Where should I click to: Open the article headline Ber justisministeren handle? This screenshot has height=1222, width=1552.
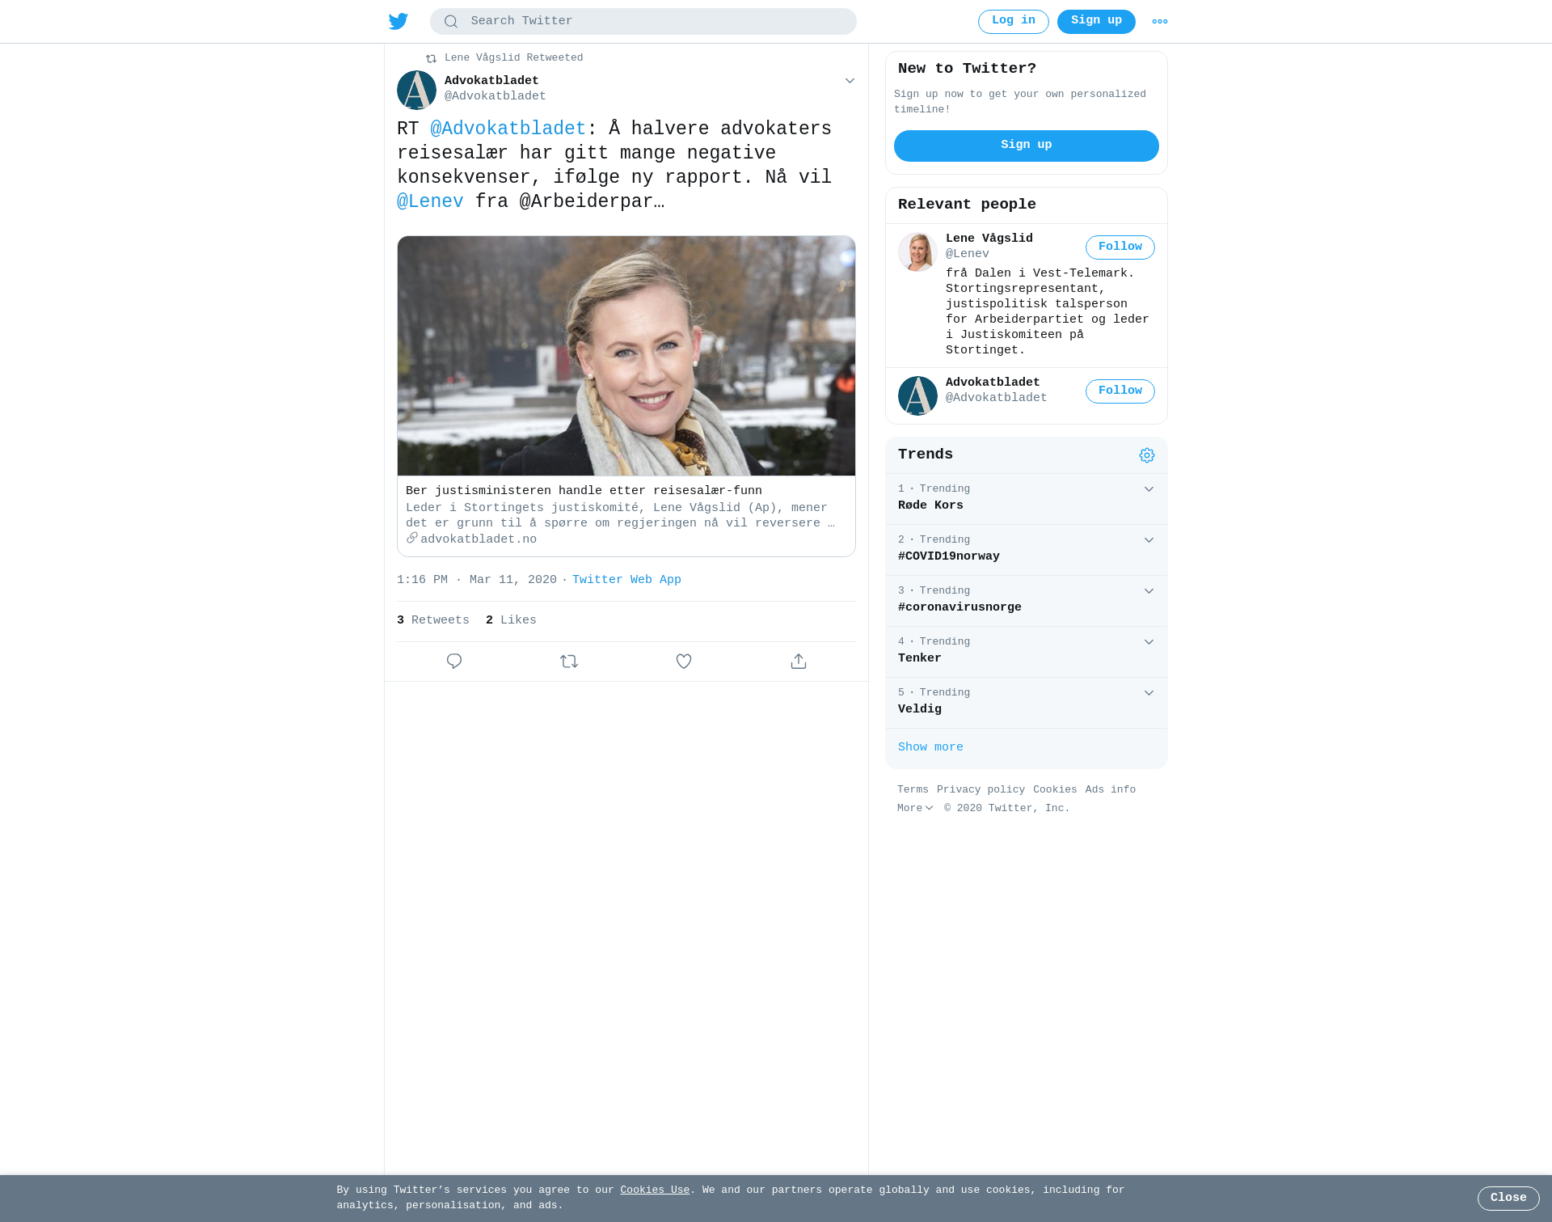click(584, 491)
